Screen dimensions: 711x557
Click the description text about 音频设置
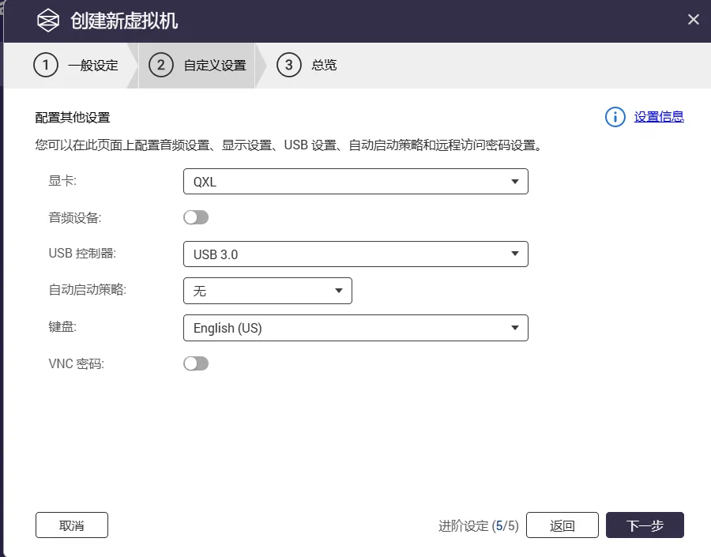[289, 145]
